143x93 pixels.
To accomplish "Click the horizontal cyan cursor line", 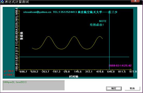I will pos(74,57).
